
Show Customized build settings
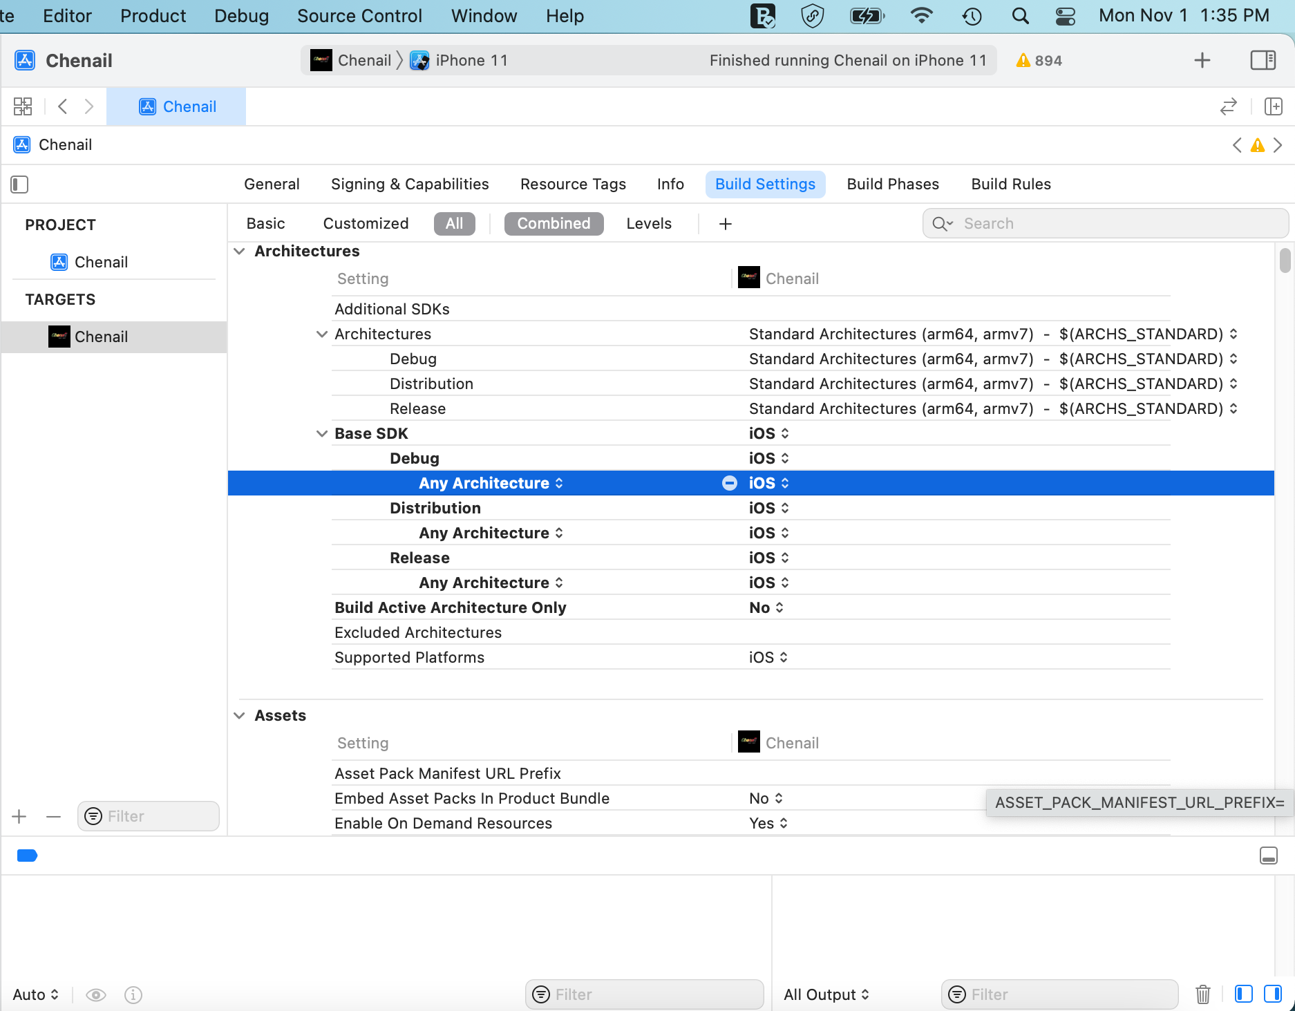[366, 223]
